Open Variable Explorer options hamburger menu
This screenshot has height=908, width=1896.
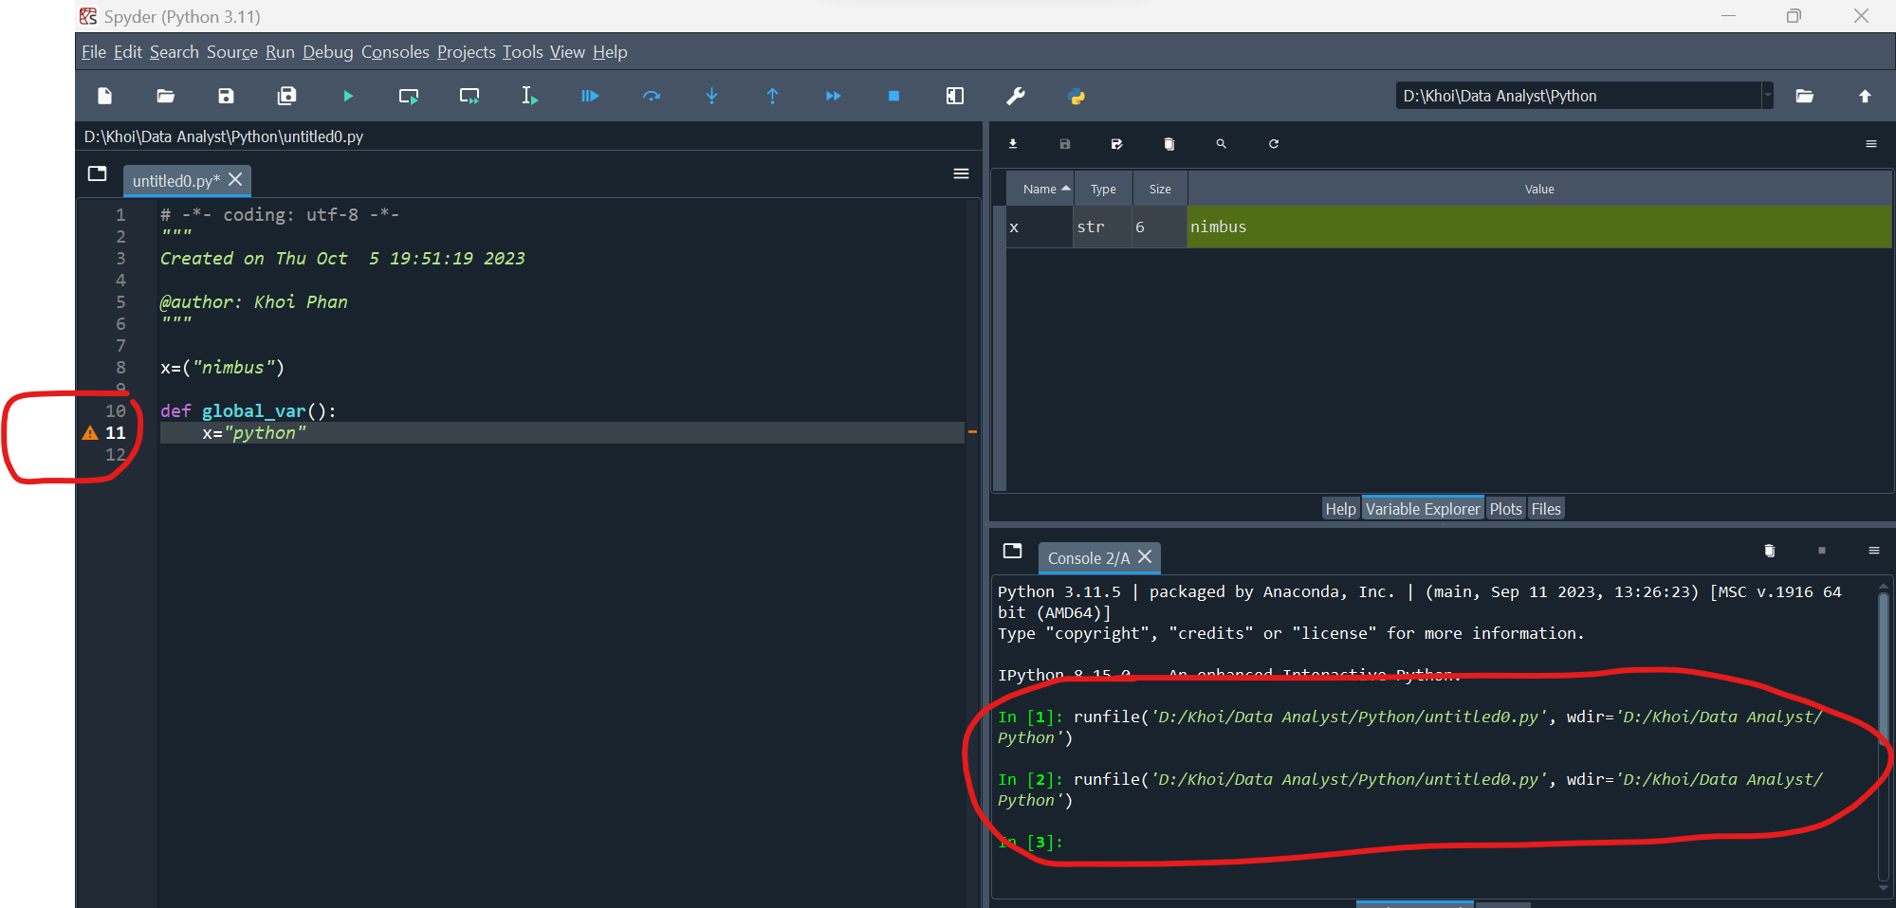tap(1871, 144)
